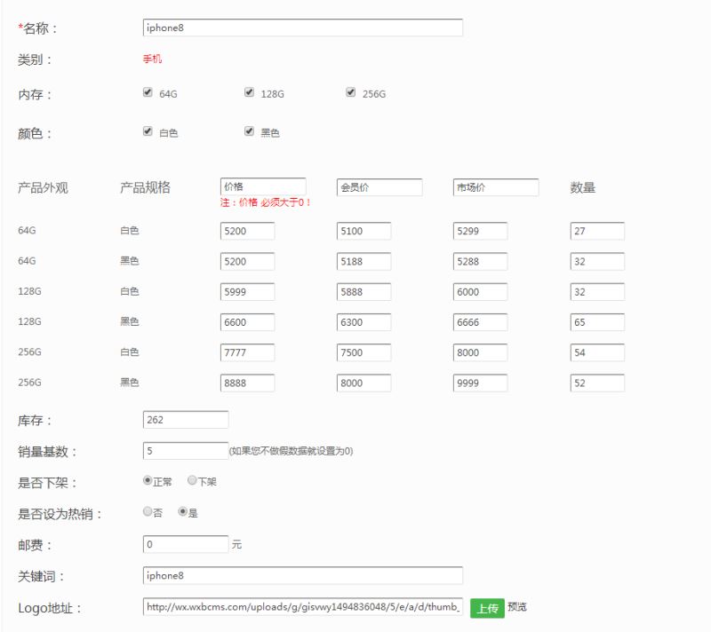Edit member price 8000 for 256G 黑色
The height and width of the screenshot is (632, 711).
click(363, 383)
